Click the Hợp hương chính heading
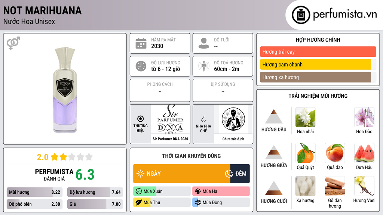Image resolution: width=383 pixels, height=215 pixels. (318, 40)
